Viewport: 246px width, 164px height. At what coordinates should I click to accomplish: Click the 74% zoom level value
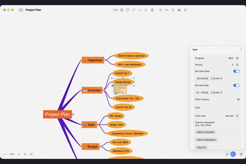click(12, 154)
